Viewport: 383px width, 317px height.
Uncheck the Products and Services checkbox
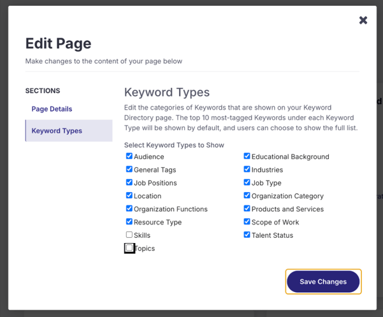point(247,209)
